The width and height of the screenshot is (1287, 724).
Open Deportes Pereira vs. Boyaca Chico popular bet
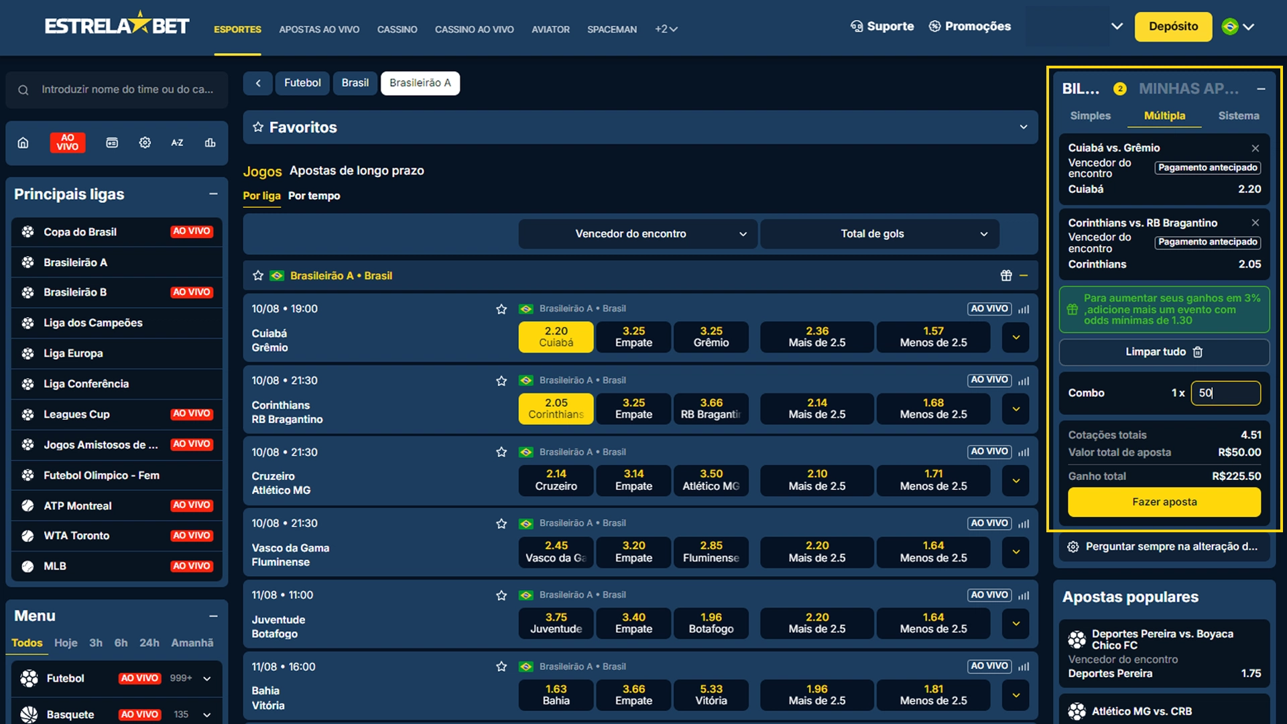click(x=1164, y=654)
